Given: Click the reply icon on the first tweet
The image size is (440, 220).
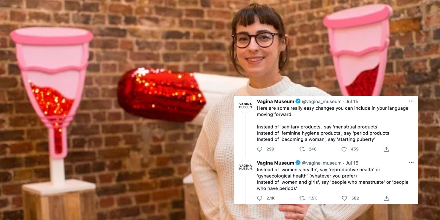Looking at the screenshot, I should click(x=260, y=149).
